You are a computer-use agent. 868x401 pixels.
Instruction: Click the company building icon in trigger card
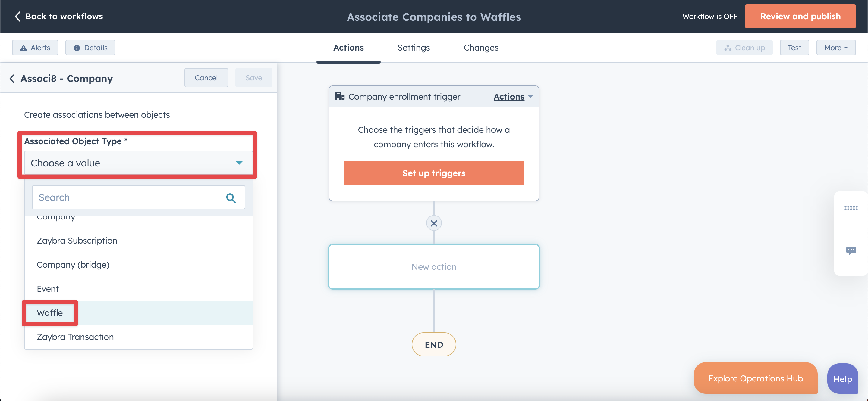point(340,96)
